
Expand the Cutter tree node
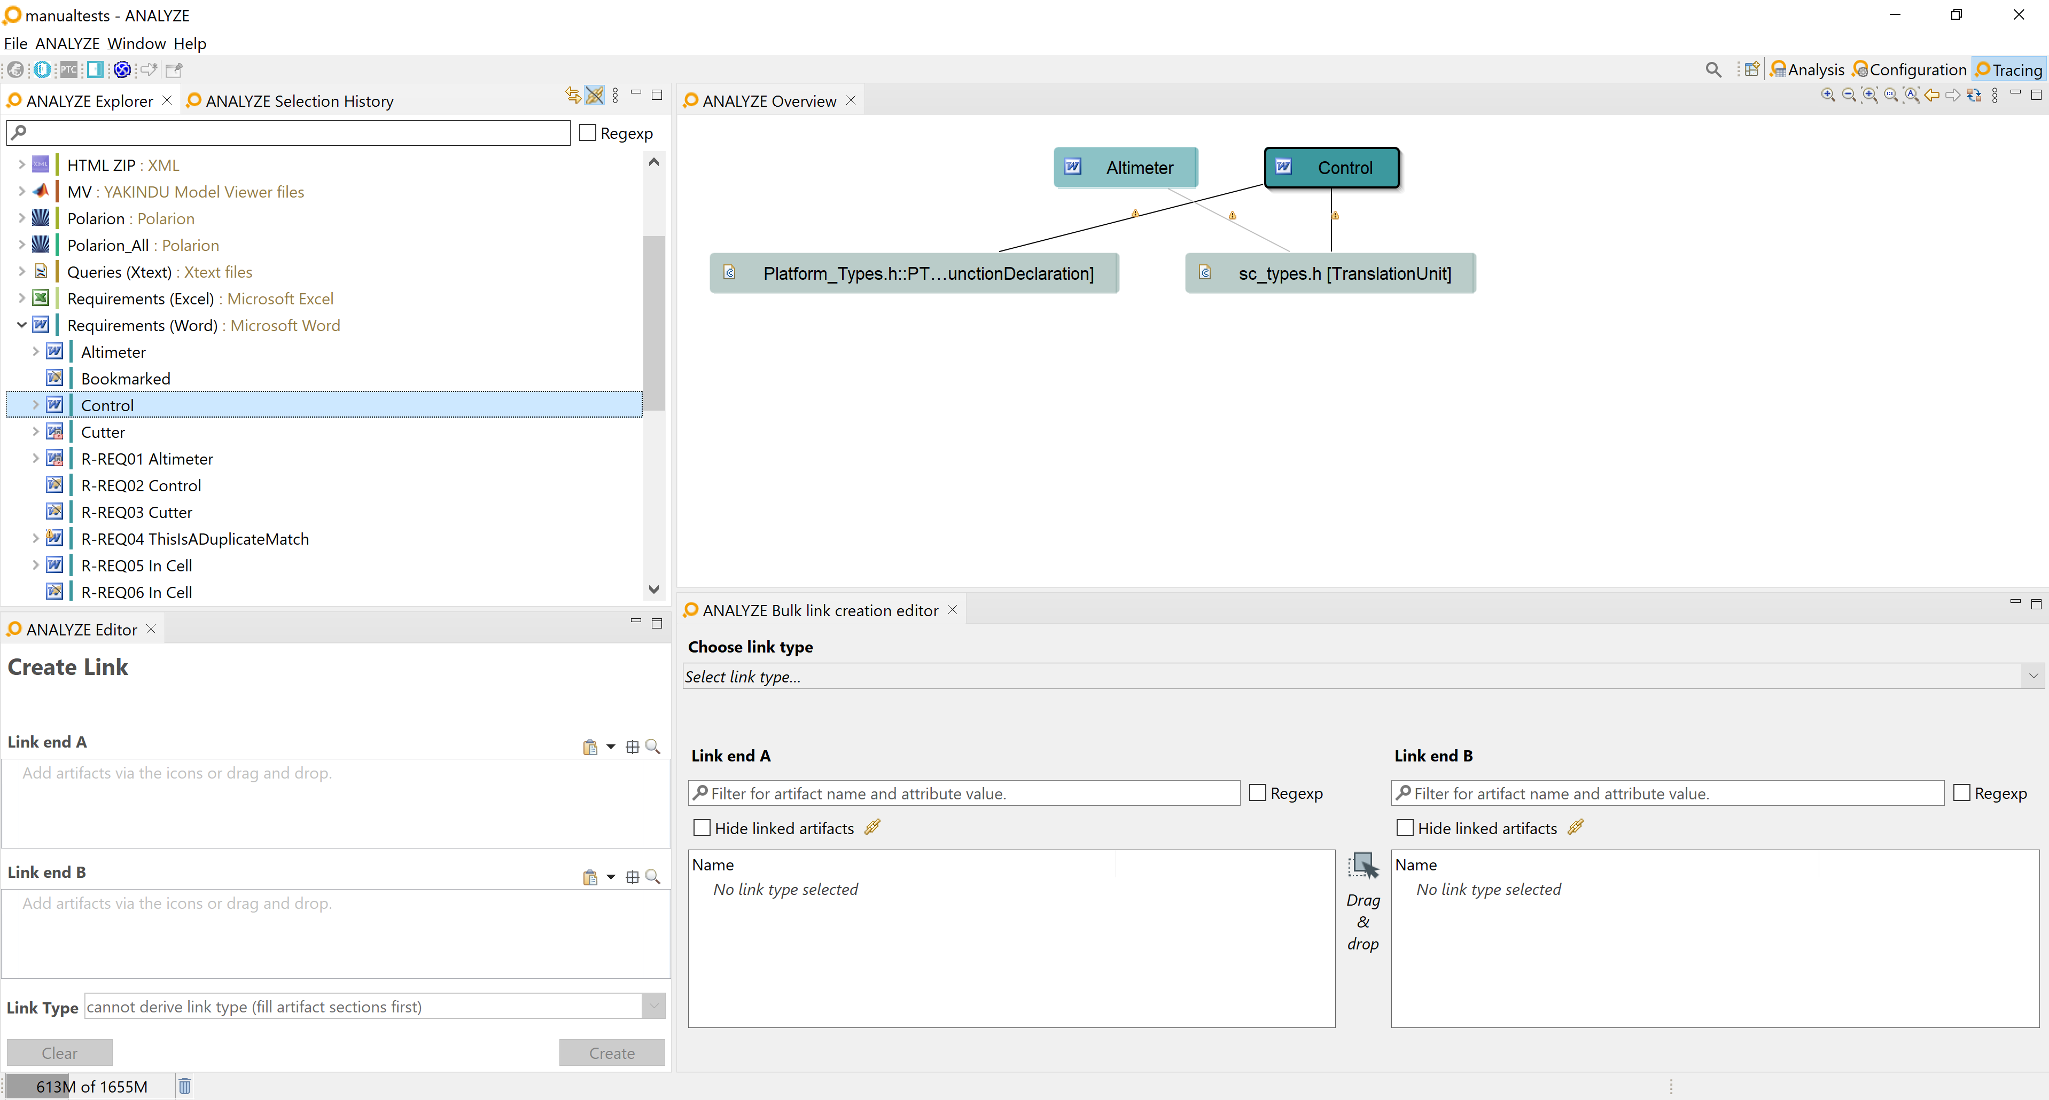point(35,431)
